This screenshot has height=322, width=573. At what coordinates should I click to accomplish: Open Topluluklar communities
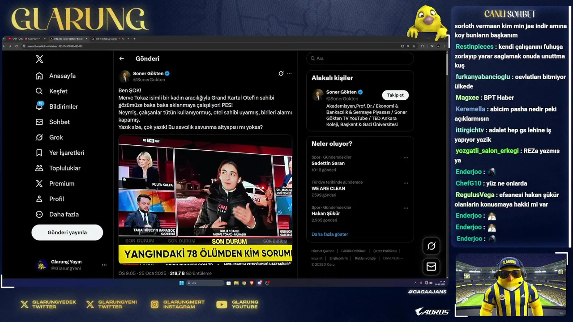click(x=58, y=168)
